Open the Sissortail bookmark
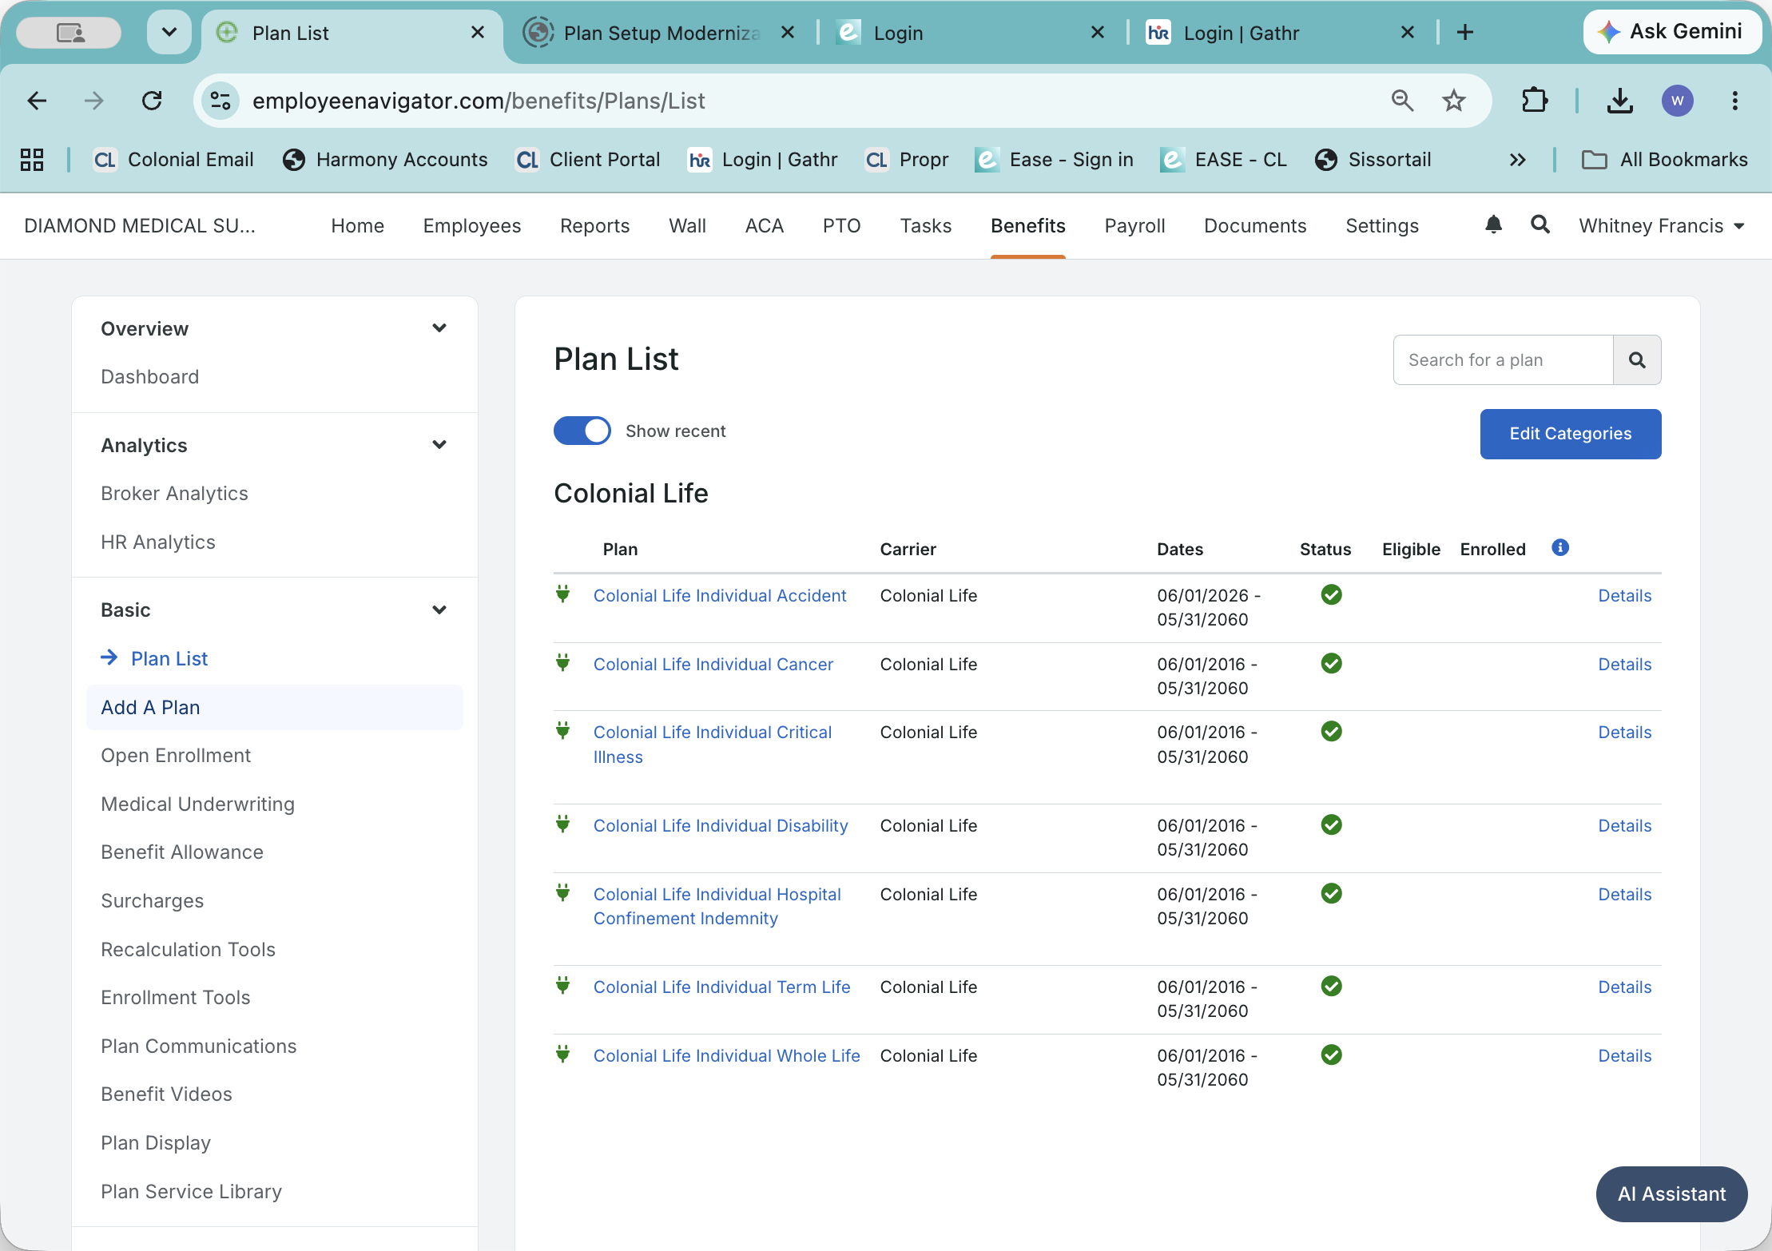Image resolution: width=1772 pixels, height=1251 pixels. coord(1373,160)
